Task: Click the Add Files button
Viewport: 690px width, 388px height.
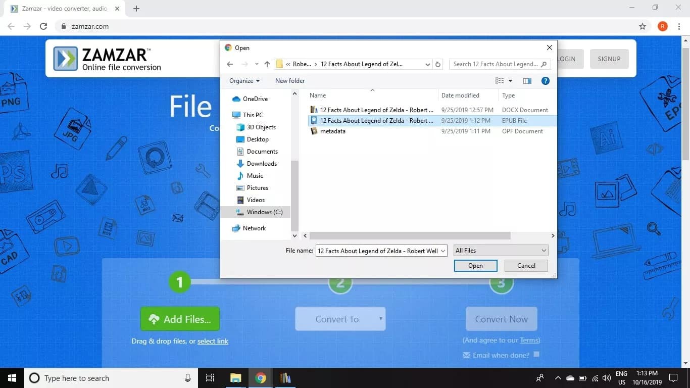Action: (180, 319)
